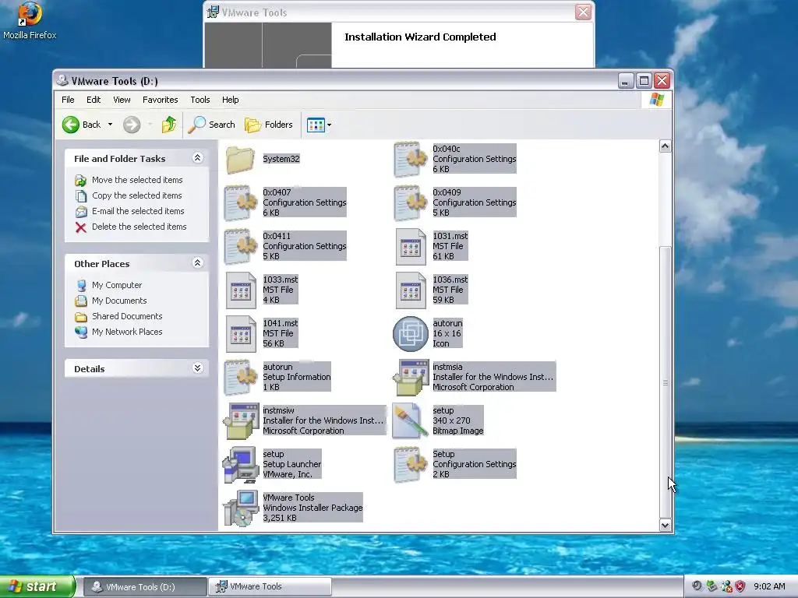Open the Tools menu
This screenshot has height=598, width=798.
(x=200, y=100)
